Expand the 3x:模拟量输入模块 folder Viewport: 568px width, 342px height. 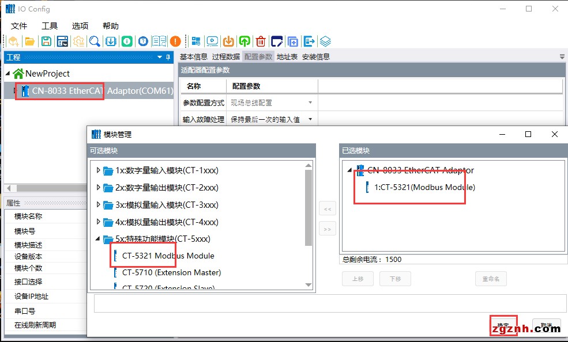98,205
